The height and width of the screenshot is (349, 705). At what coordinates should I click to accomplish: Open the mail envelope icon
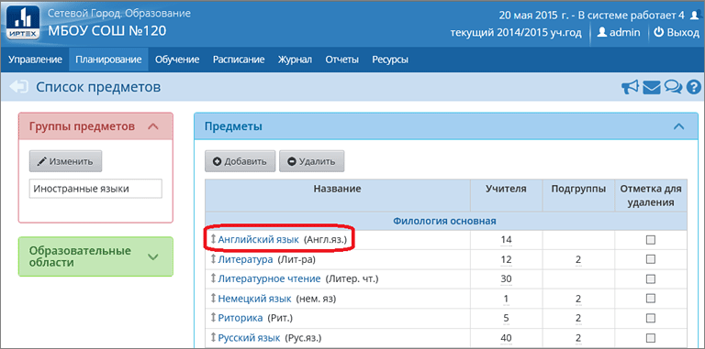click(651, 87)
